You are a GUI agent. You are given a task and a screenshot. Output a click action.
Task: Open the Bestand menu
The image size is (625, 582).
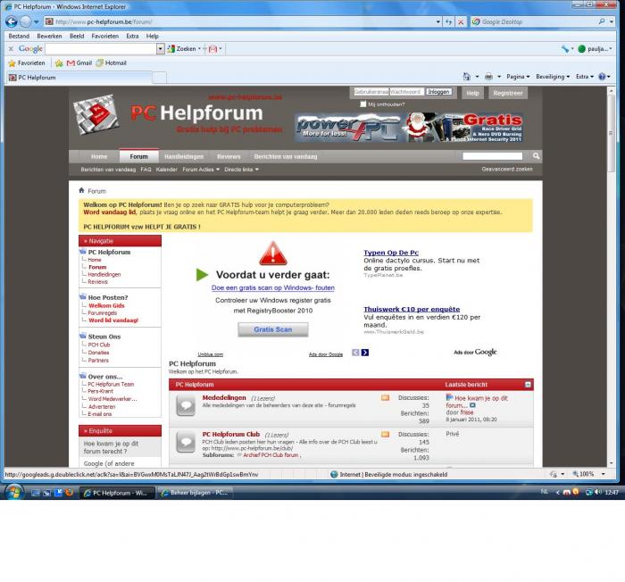(19, 36)
